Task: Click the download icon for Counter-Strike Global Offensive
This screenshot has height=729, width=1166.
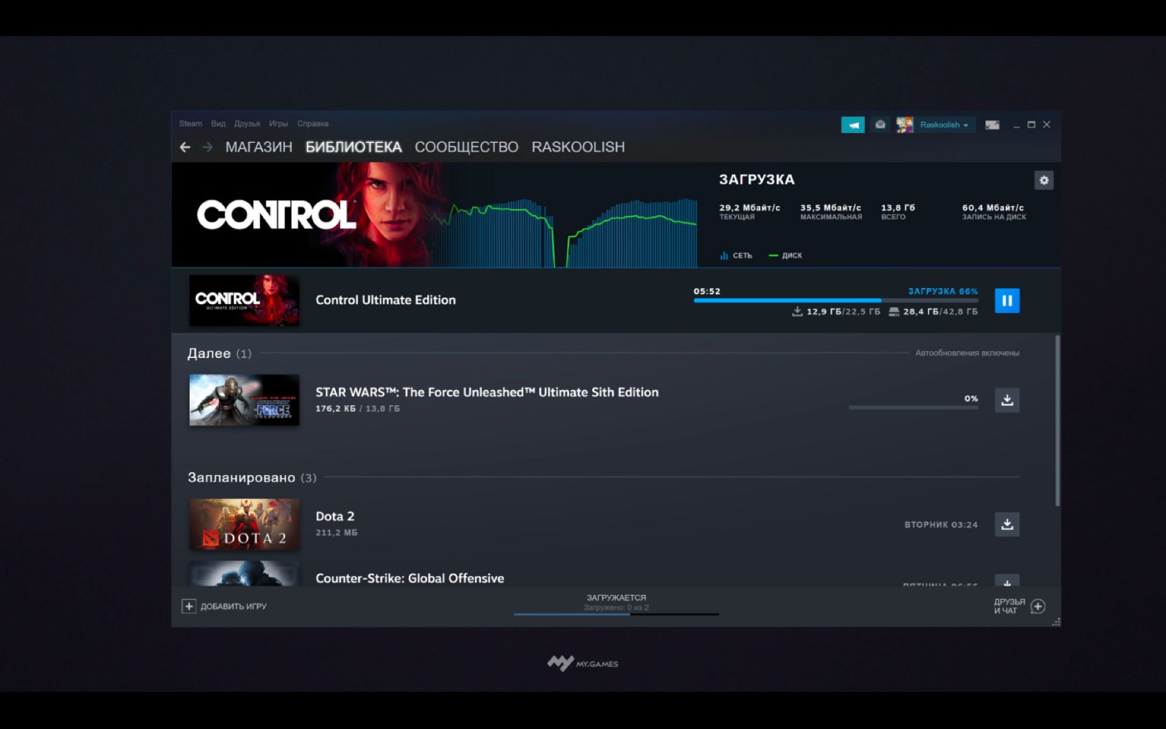Action: pos(1007,581)
